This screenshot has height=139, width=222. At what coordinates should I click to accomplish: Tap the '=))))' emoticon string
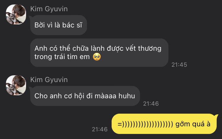point(145,124)
